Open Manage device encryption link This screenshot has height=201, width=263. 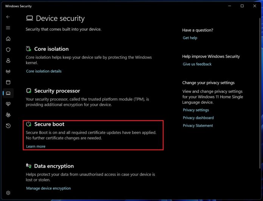point(48,188)
